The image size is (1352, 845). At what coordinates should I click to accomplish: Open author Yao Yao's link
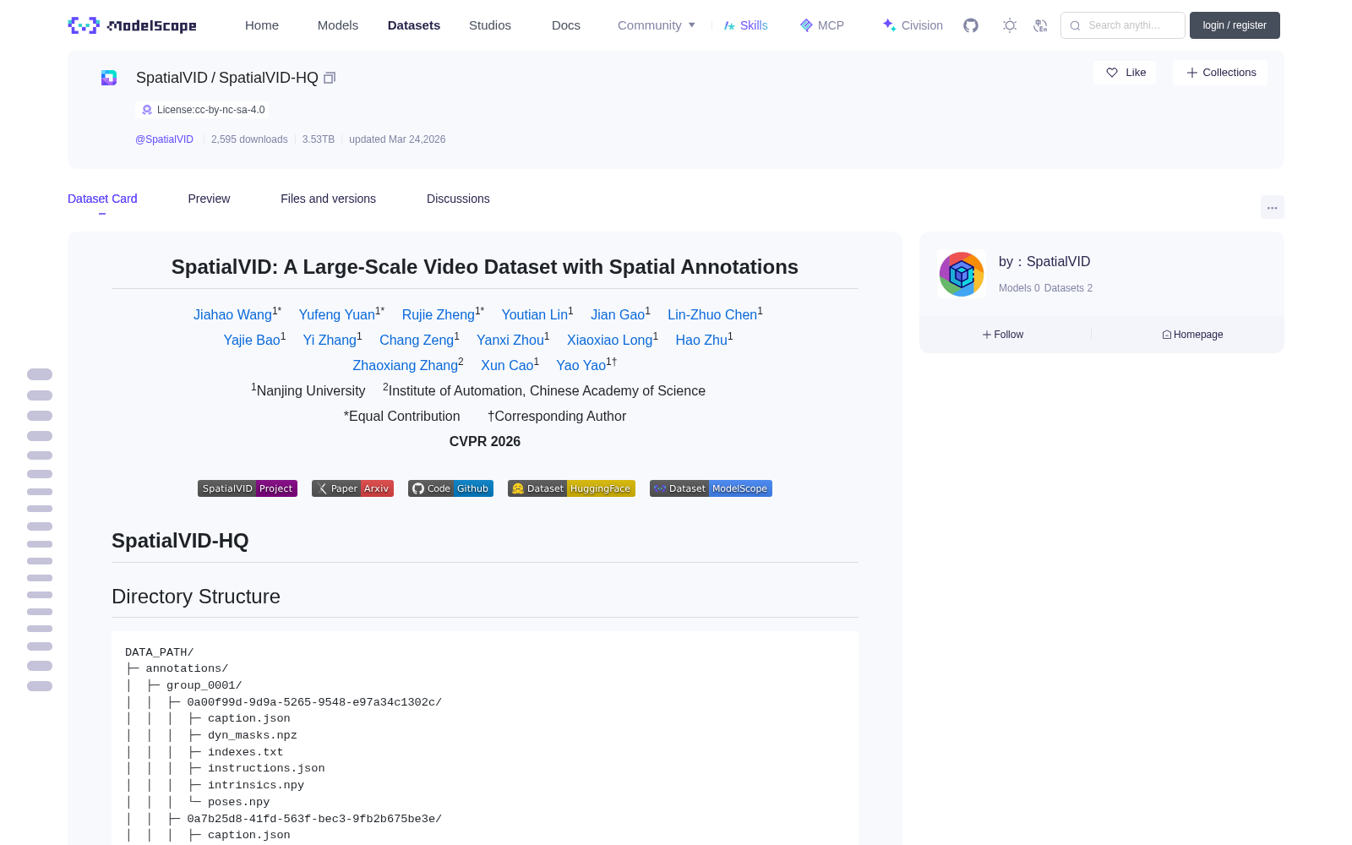click(x=581, y=366)
